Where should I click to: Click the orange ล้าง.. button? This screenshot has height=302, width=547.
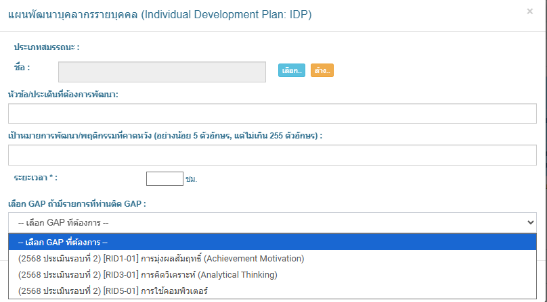pyautogui.click(x=322, y=70)
